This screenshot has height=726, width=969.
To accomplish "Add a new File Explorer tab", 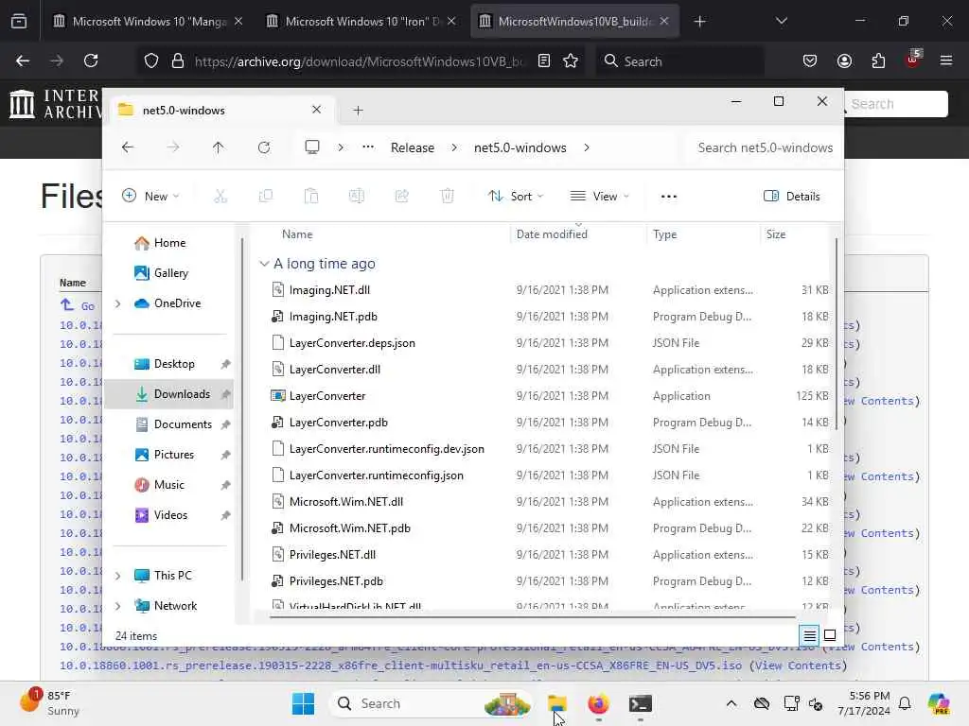I will tap(358, 110).
